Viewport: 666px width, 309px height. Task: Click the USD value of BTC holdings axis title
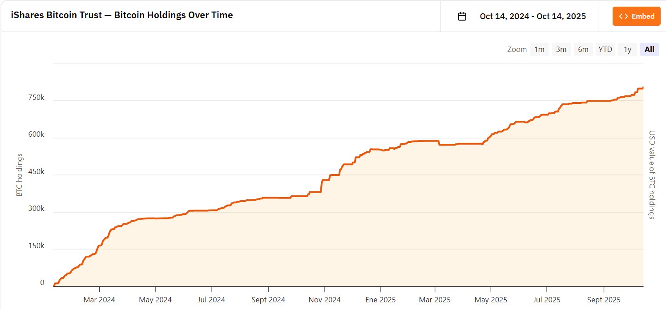click(652, 175)
